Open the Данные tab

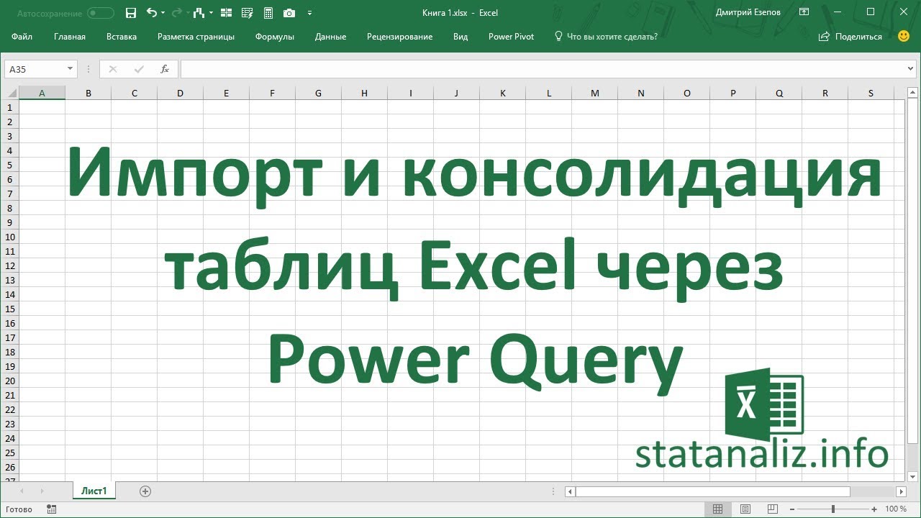[x=330, y=37]
